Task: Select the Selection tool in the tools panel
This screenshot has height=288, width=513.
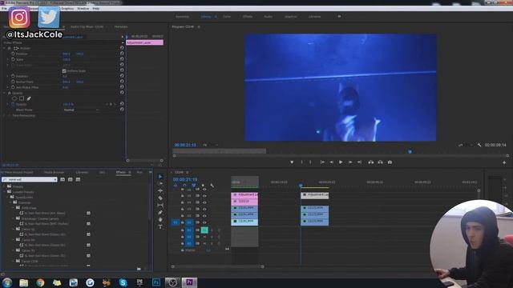Action: (160, 177)
